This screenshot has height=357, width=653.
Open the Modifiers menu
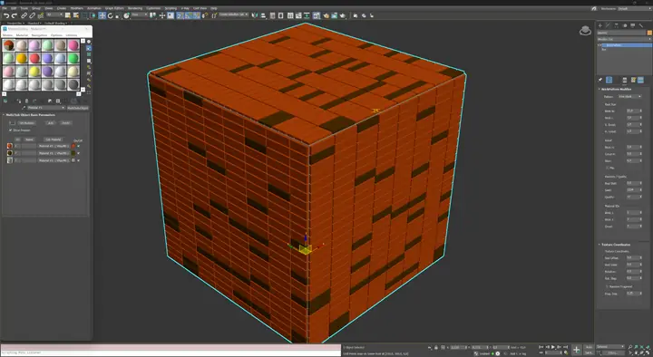tap(76, 8)
